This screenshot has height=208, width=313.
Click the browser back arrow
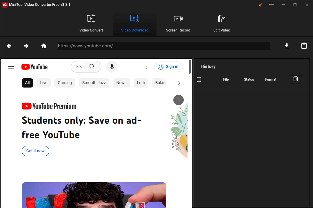(x=9, y=46)
